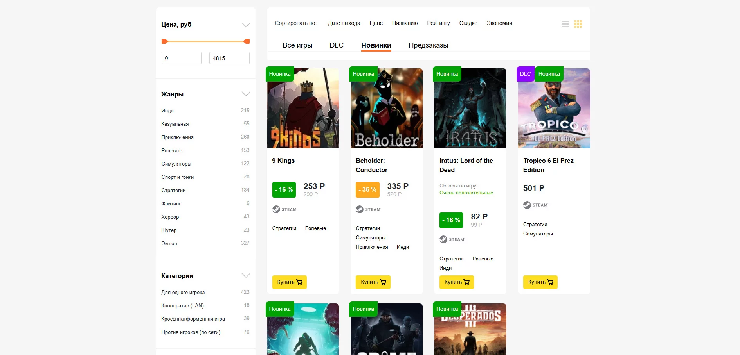Open the Предзаказы tab
This screenshot has height=355, width=740.
(428, 45)
